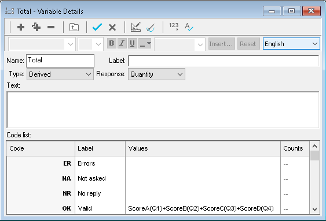Open the text color dropdown
The width and height of the screenshot is (326, 221).
tap(145, 43)
